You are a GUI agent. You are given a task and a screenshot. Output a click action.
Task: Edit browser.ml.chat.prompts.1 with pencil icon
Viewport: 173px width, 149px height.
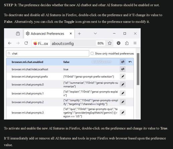(123, 93)
